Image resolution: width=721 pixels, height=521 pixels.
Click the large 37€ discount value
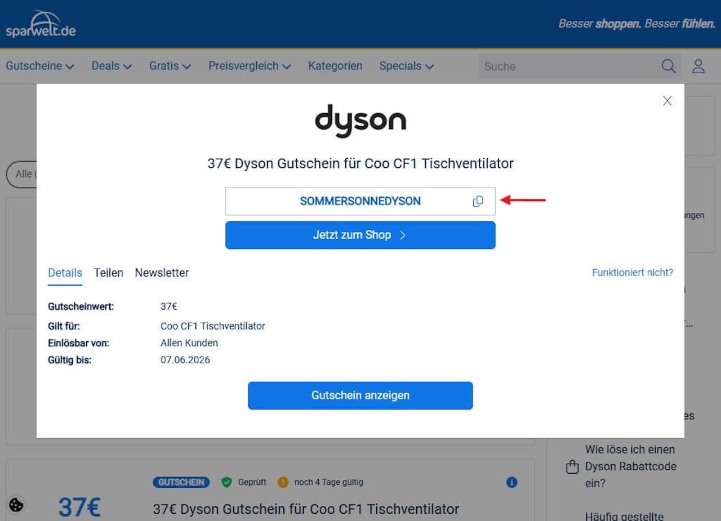point(79,507)
